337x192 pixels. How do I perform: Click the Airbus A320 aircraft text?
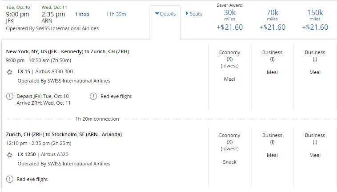pos(55,154)
